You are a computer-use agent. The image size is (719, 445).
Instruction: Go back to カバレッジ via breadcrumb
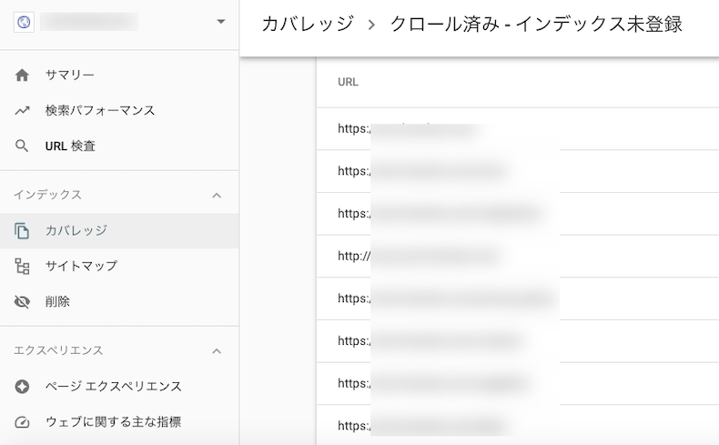click(x=308, y=24)
